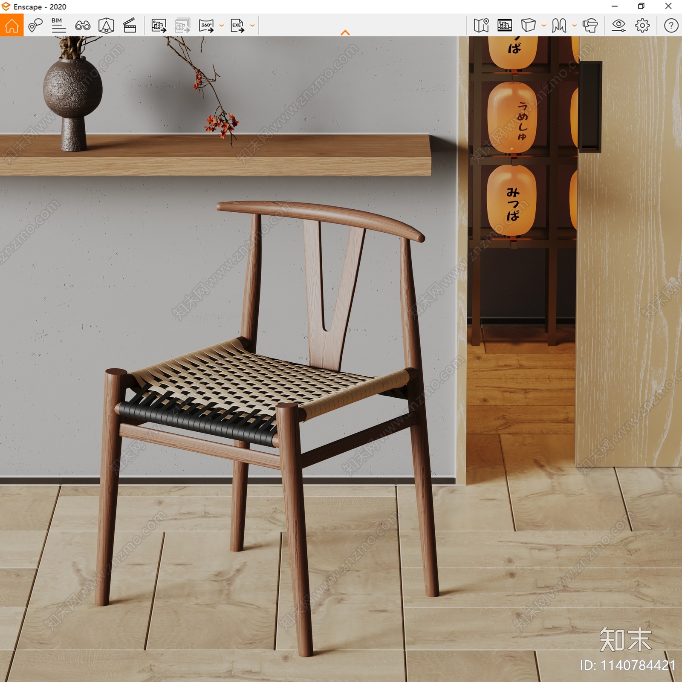
Task: Toggle orthographic cube view mode
Action: point(528,26)
